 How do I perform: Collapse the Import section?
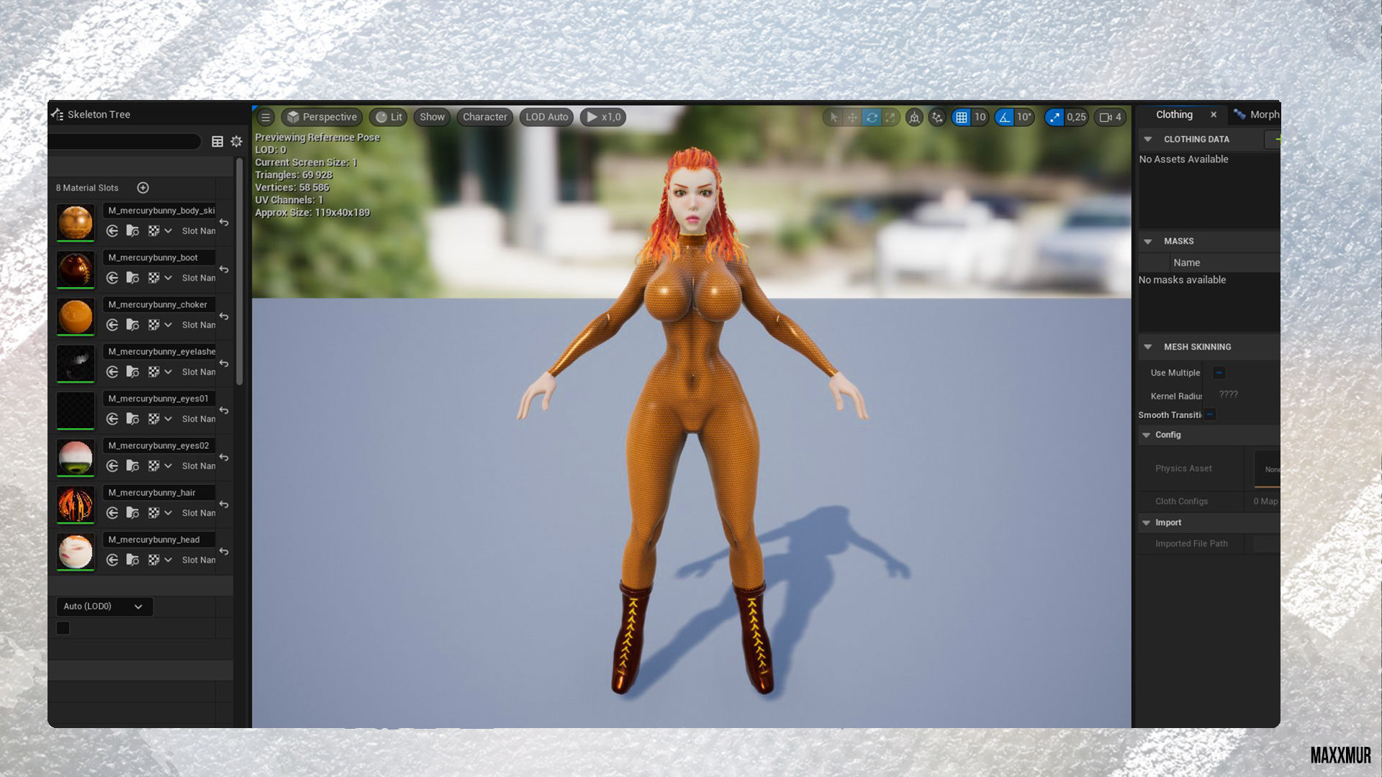click(1146, 523)
